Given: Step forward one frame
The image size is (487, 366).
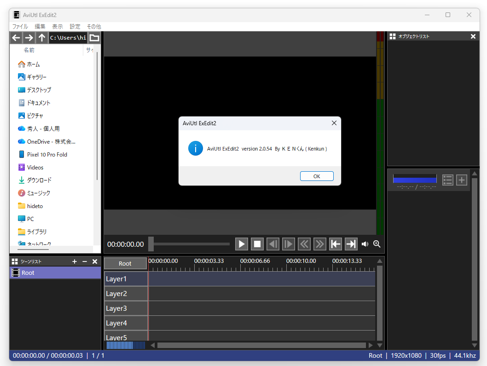Looking at the screenshot, I should [x=288, y=244].
